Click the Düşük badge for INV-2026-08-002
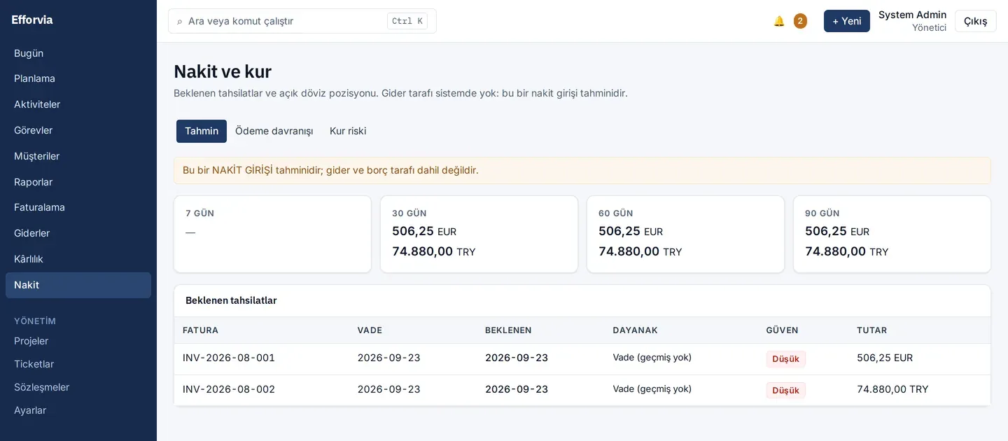This screenshot has height=441, width=1008. click(x=786, y=391)
